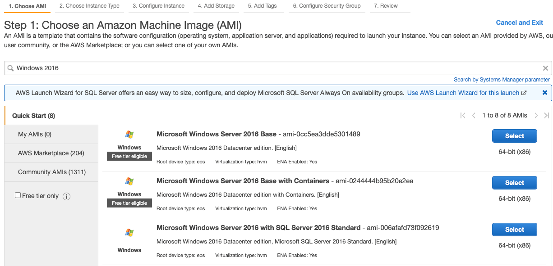Screen dimensions: 553x266
Task: Show Community AMIs (1311)
Action: coord(52,172)
